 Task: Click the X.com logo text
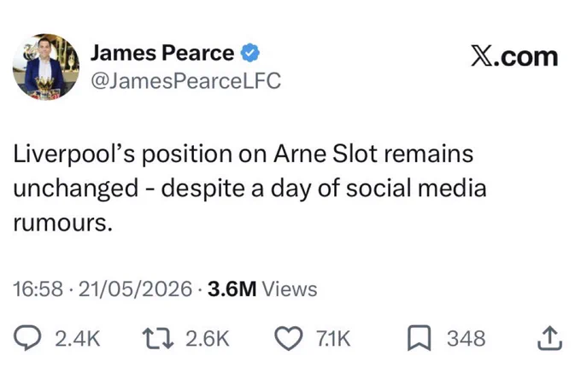(514, 56)
